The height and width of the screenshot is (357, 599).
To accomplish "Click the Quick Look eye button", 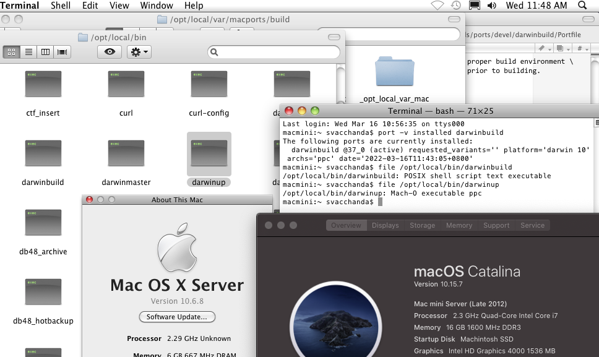I will [110, 52].
